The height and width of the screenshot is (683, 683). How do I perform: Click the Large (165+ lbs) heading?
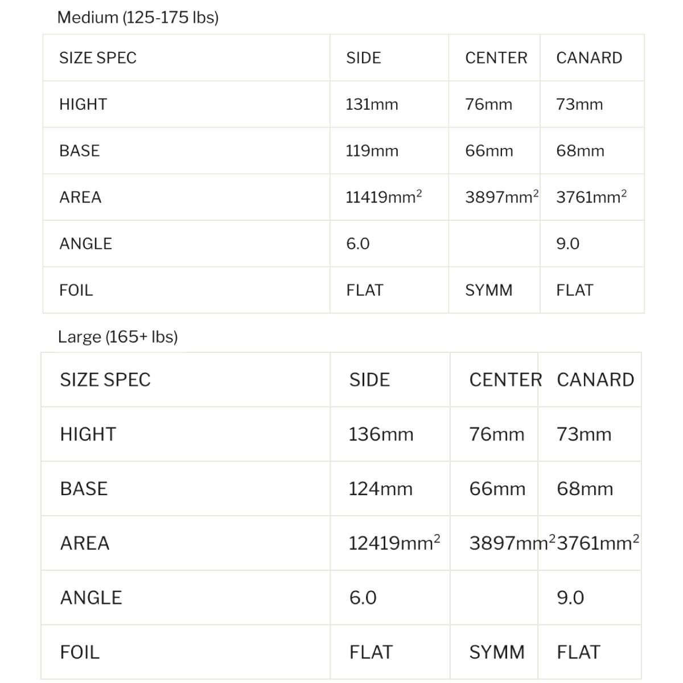tap(118, 337)
